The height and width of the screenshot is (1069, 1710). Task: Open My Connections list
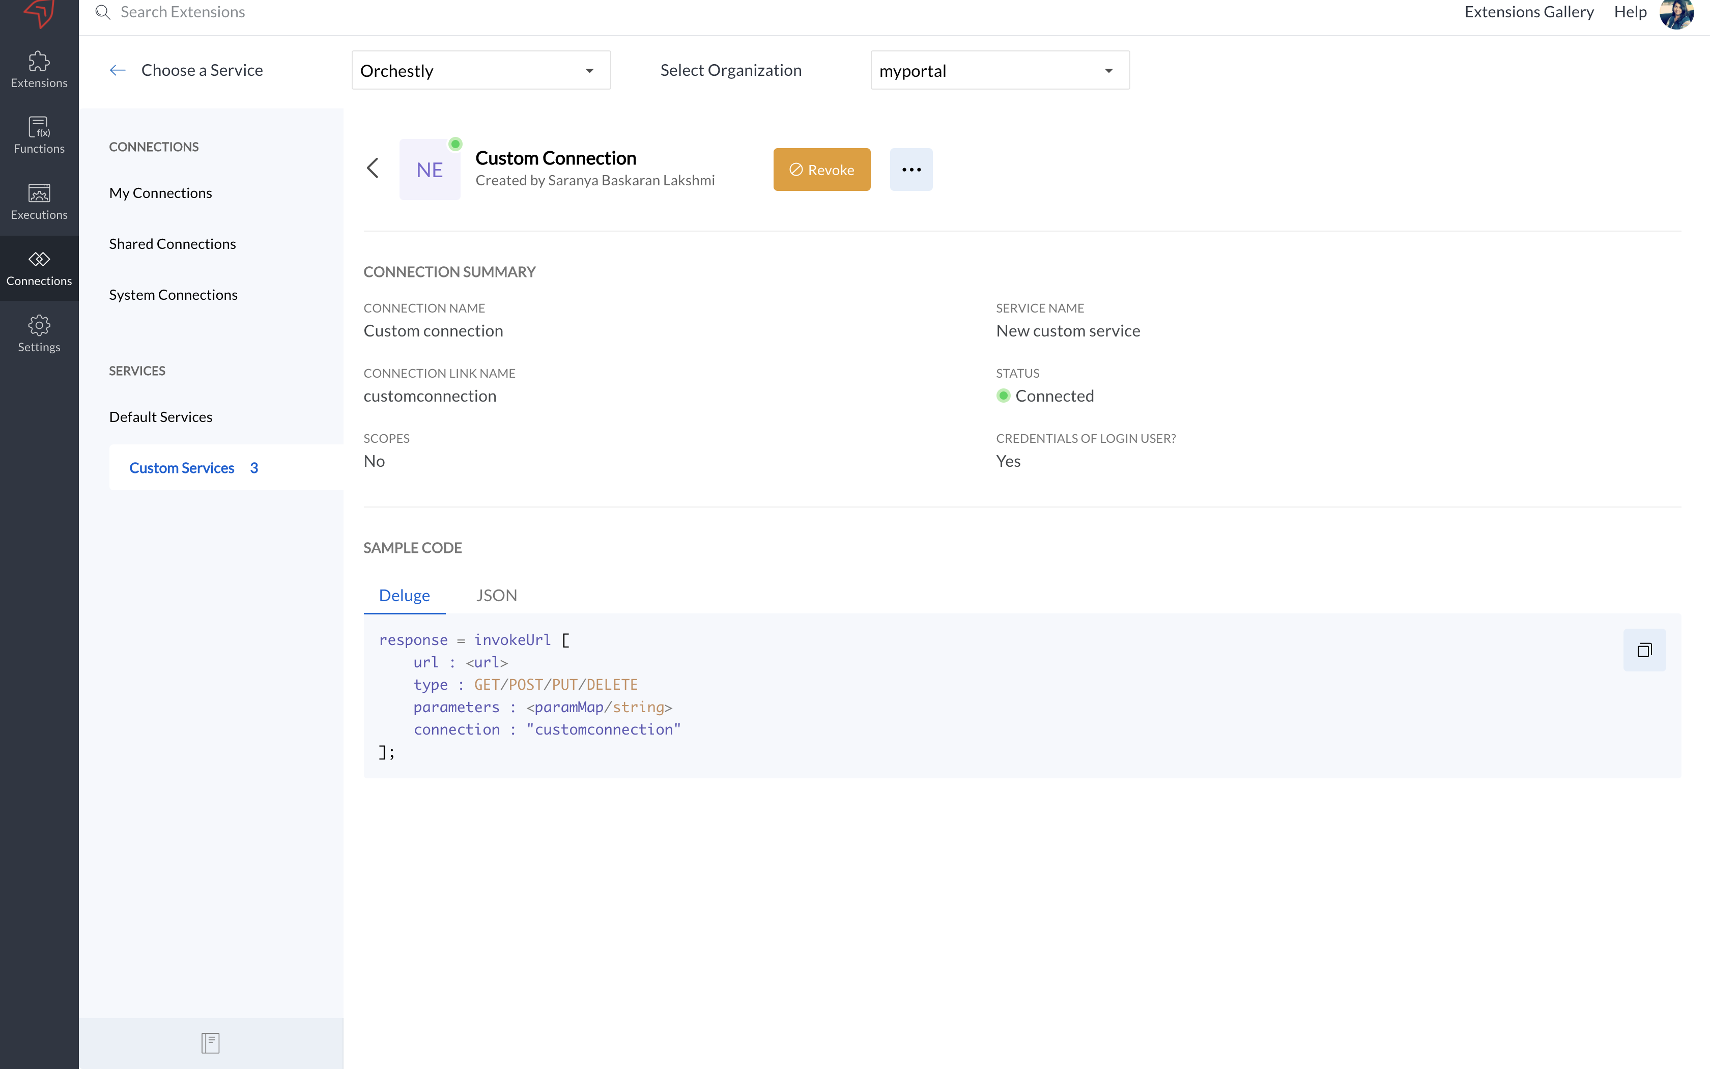tap(160, 193)
